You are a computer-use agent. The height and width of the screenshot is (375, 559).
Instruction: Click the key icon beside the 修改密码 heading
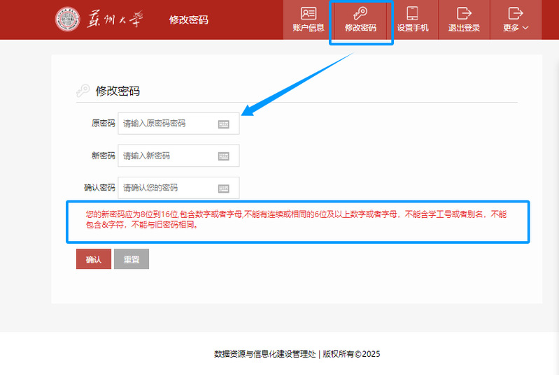(x=83, y=91)
